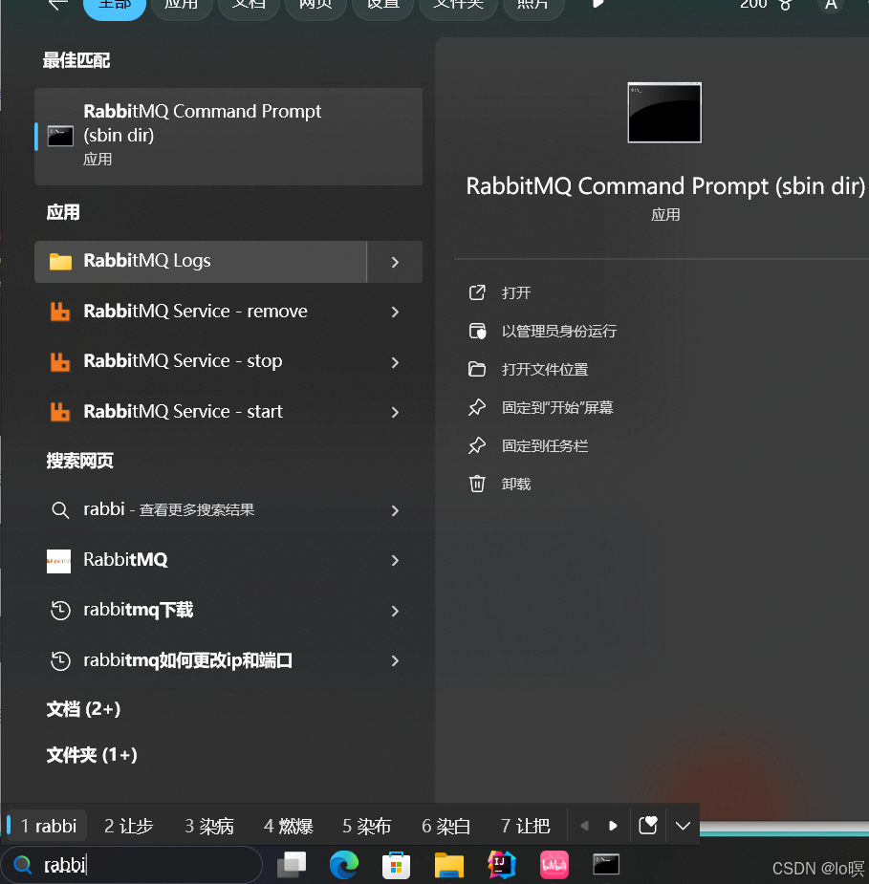
Task: Click the RabbitMQ Service - stop icon
Action: click(60, 361)
